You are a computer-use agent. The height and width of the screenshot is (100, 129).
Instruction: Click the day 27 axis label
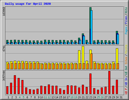click(106, 97)
